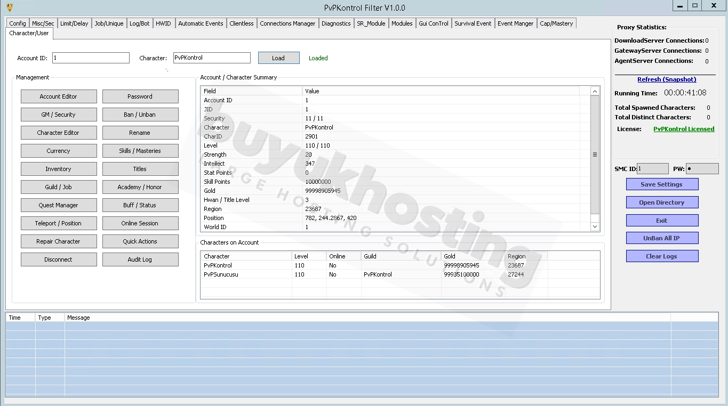Click the SMC ID field
This screenshot has width=728, height=406.
[653, 169]
